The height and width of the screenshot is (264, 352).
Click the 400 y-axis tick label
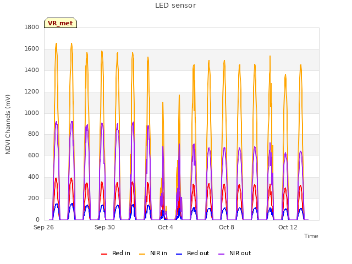point(34,177)
